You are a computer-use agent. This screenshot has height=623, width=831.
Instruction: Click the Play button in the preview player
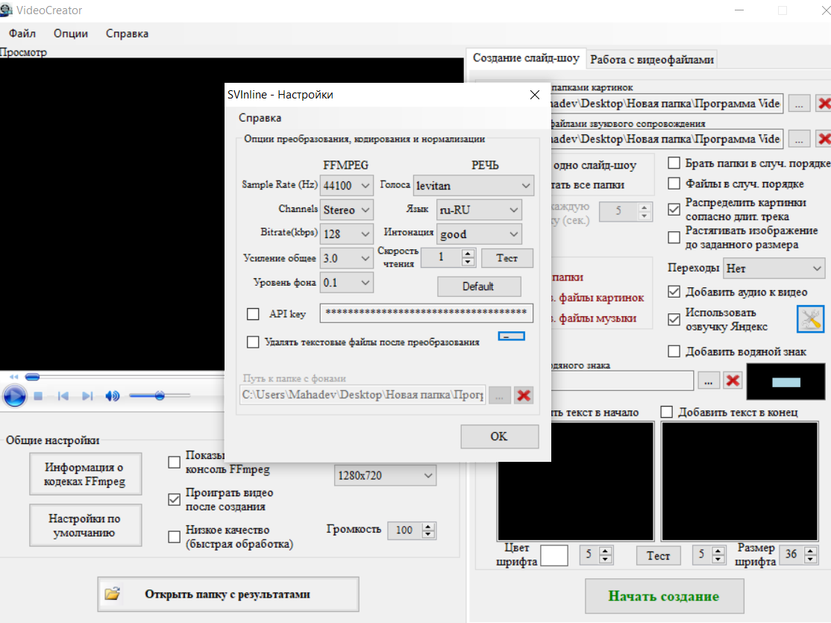pyautogui.click(x=14, y=395)
